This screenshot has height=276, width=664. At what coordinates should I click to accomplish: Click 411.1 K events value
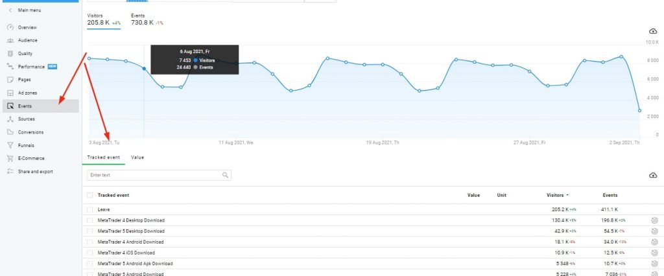(610, 209)
